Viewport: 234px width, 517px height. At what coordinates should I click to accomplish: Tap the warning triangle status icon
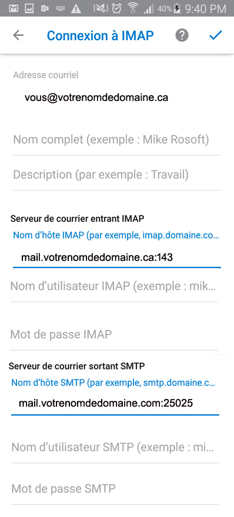pos(76,9)
